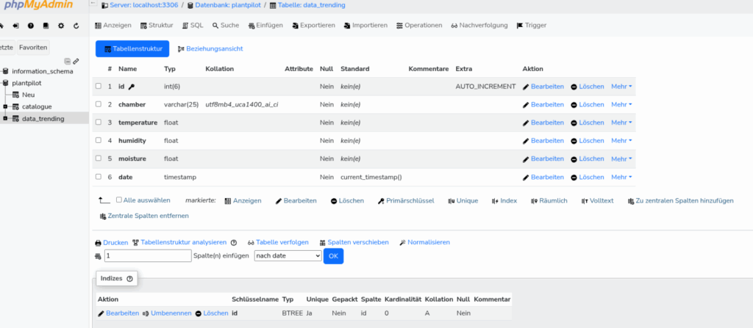Image resolution: width=753 pixels, height=328 pixels.
Task: Reload navigation panel with refresh icon
Action: click(76, 26)
